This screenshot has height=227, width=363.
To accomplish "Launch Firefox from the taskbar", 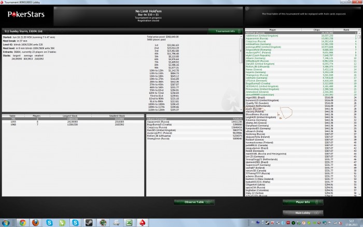I will (35, 223).
